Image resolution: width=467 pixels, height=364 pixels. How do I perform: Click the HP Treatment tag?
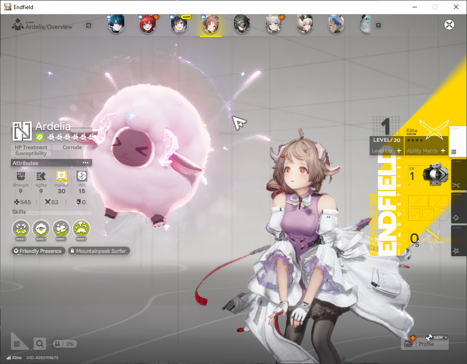pyautogui.click(x=31, y=147)
